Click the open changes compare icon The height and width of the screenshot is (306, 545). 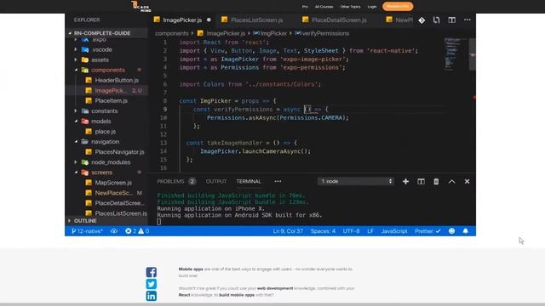437,20
